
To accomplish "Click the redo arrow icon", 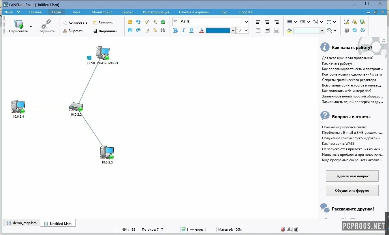I will tap(138, 30).
